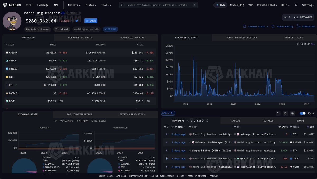Click the save floppy-disk icon
This screenshot has height=179, width=317.
293,113
